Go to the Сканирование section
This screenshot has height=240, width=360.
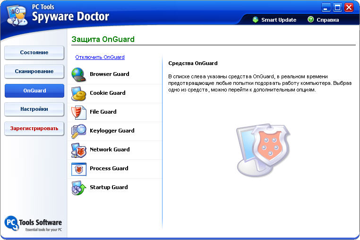point(34,72)
